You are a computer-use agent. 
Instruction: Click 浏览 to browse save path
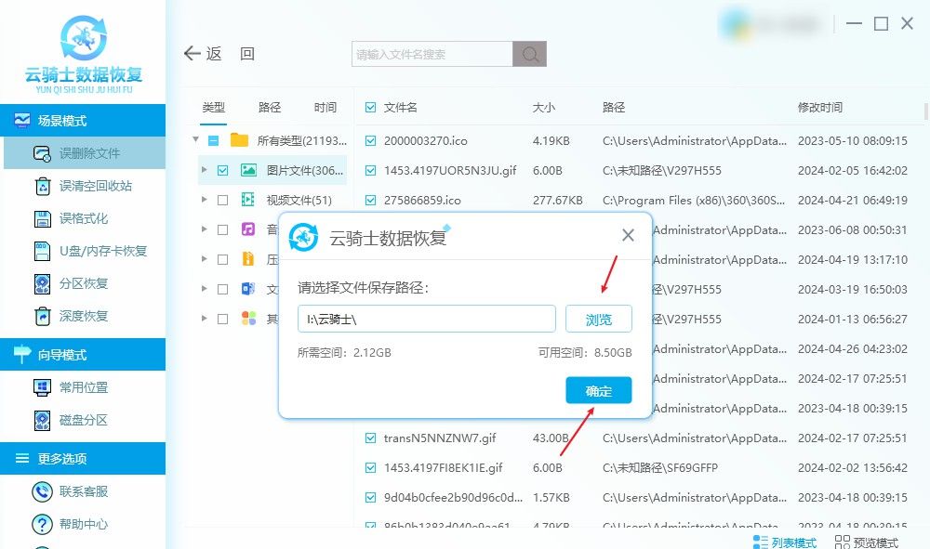click(598, 320)
